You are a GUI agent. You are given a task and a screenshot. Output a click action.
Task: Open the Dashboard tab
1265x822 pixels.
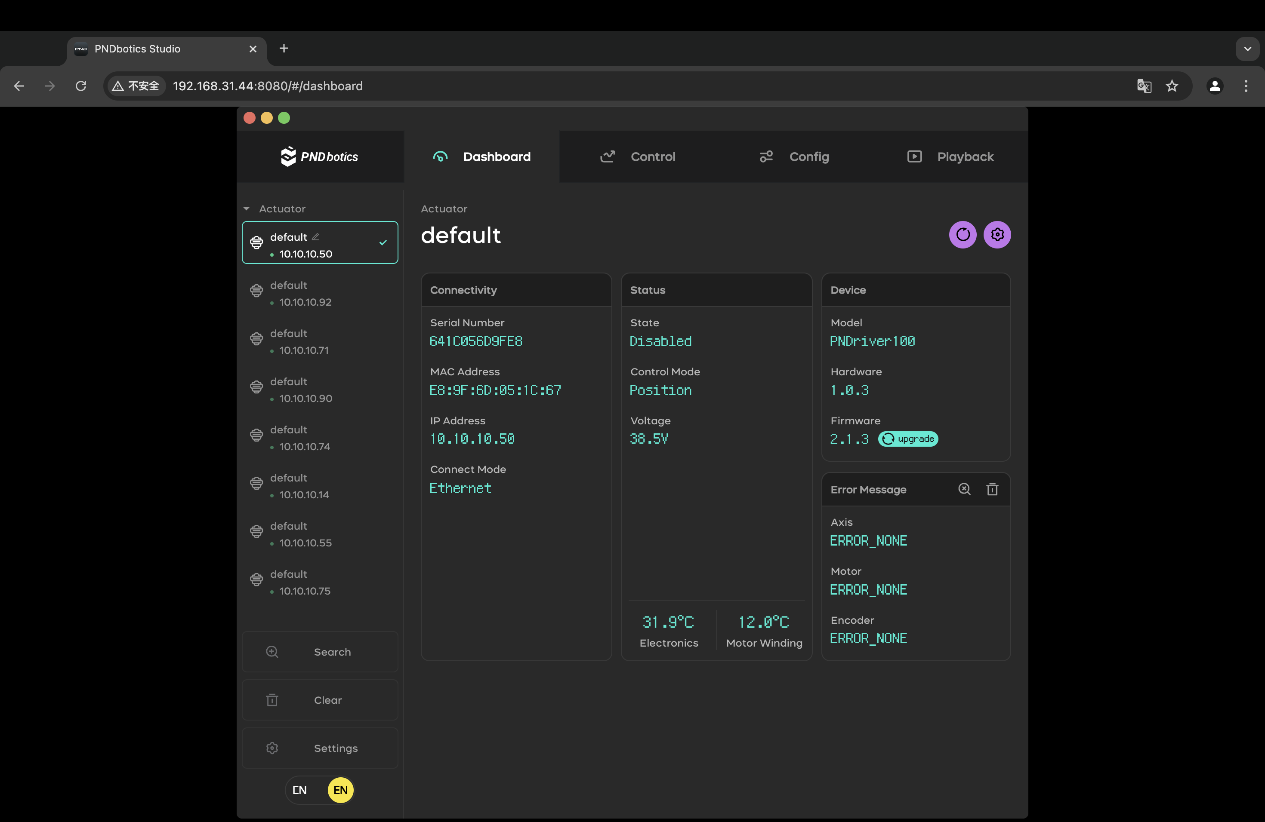[481, 156]
